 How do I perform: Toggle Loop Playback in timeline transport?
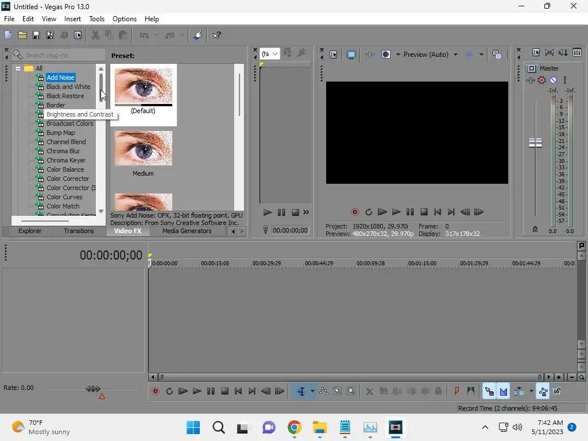pos(169,392)
